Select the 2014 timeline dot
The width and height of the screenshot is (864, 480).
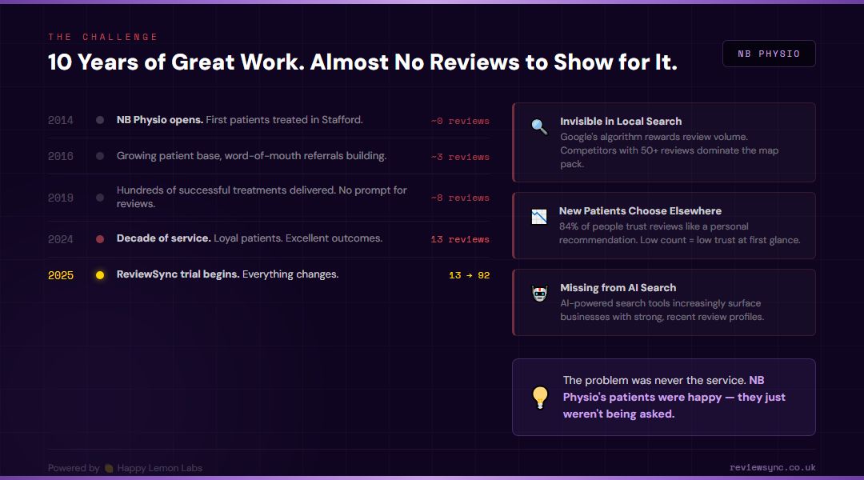click(100, 120)
